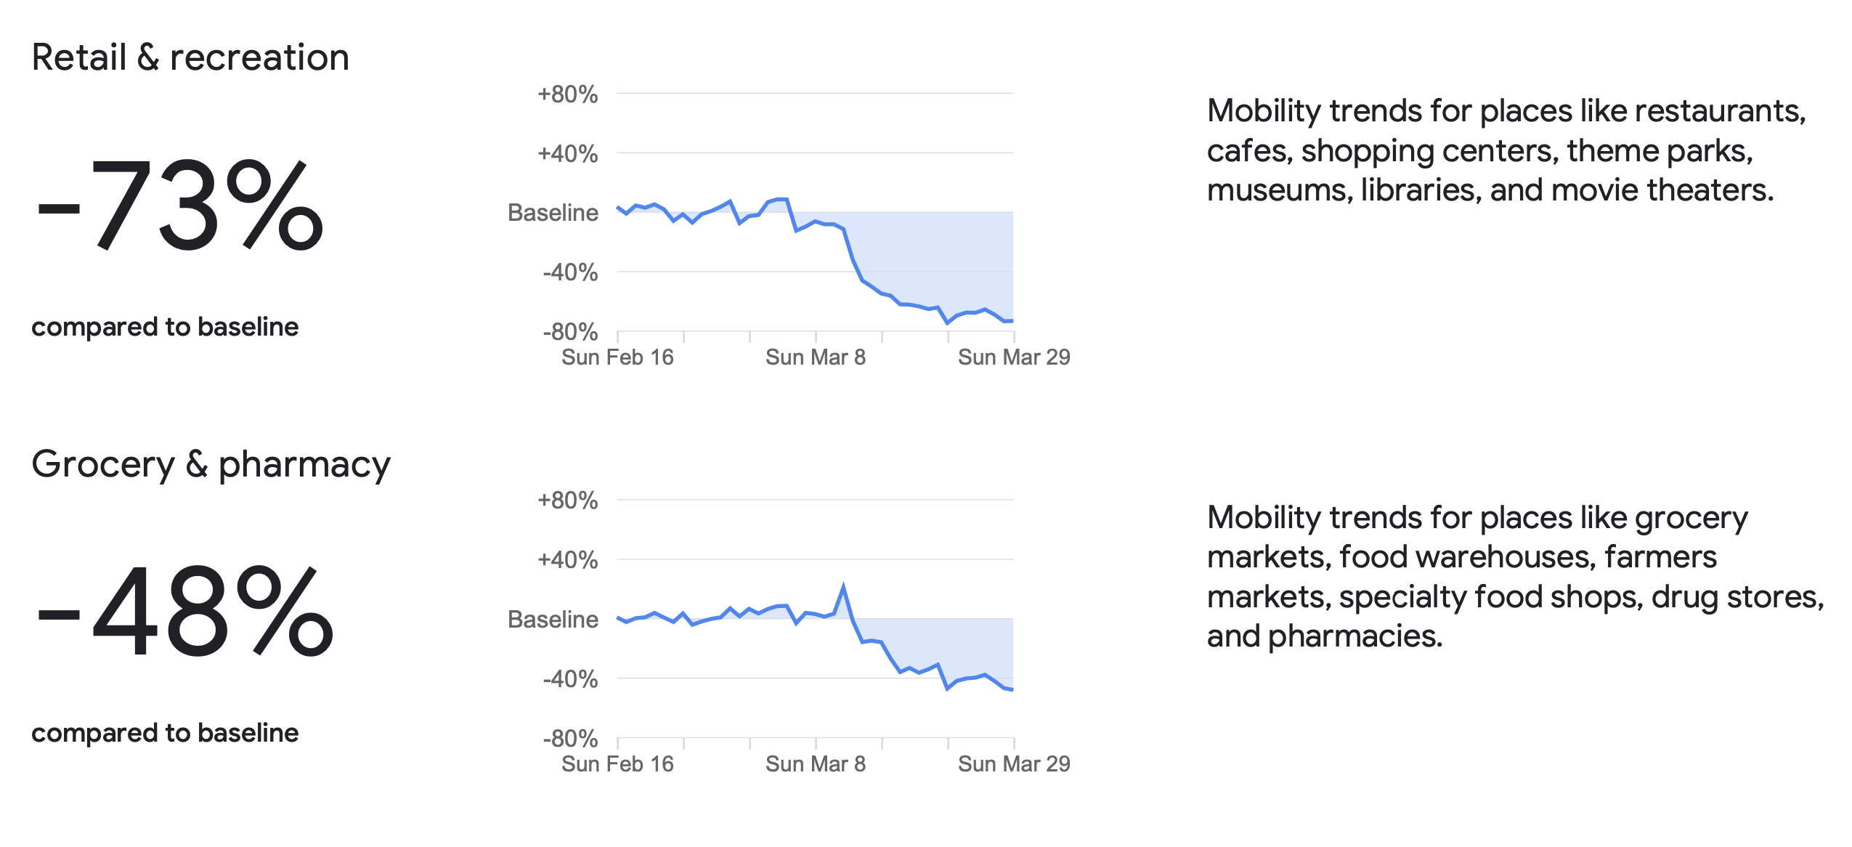Select Sun Mar 29 on retail chart axis

pos(1013,357)
